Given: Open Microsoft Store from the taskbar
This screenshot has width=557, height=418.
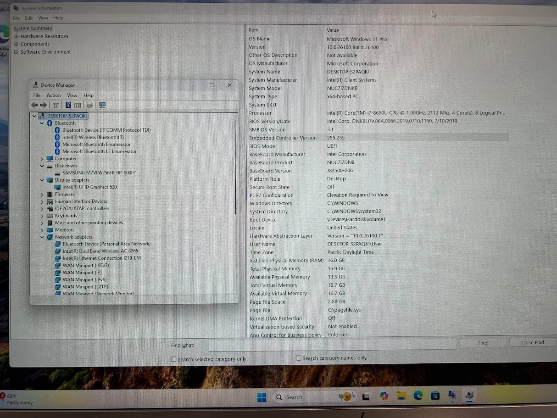Looking at the screenshot, I should click(x=435, y=395).
